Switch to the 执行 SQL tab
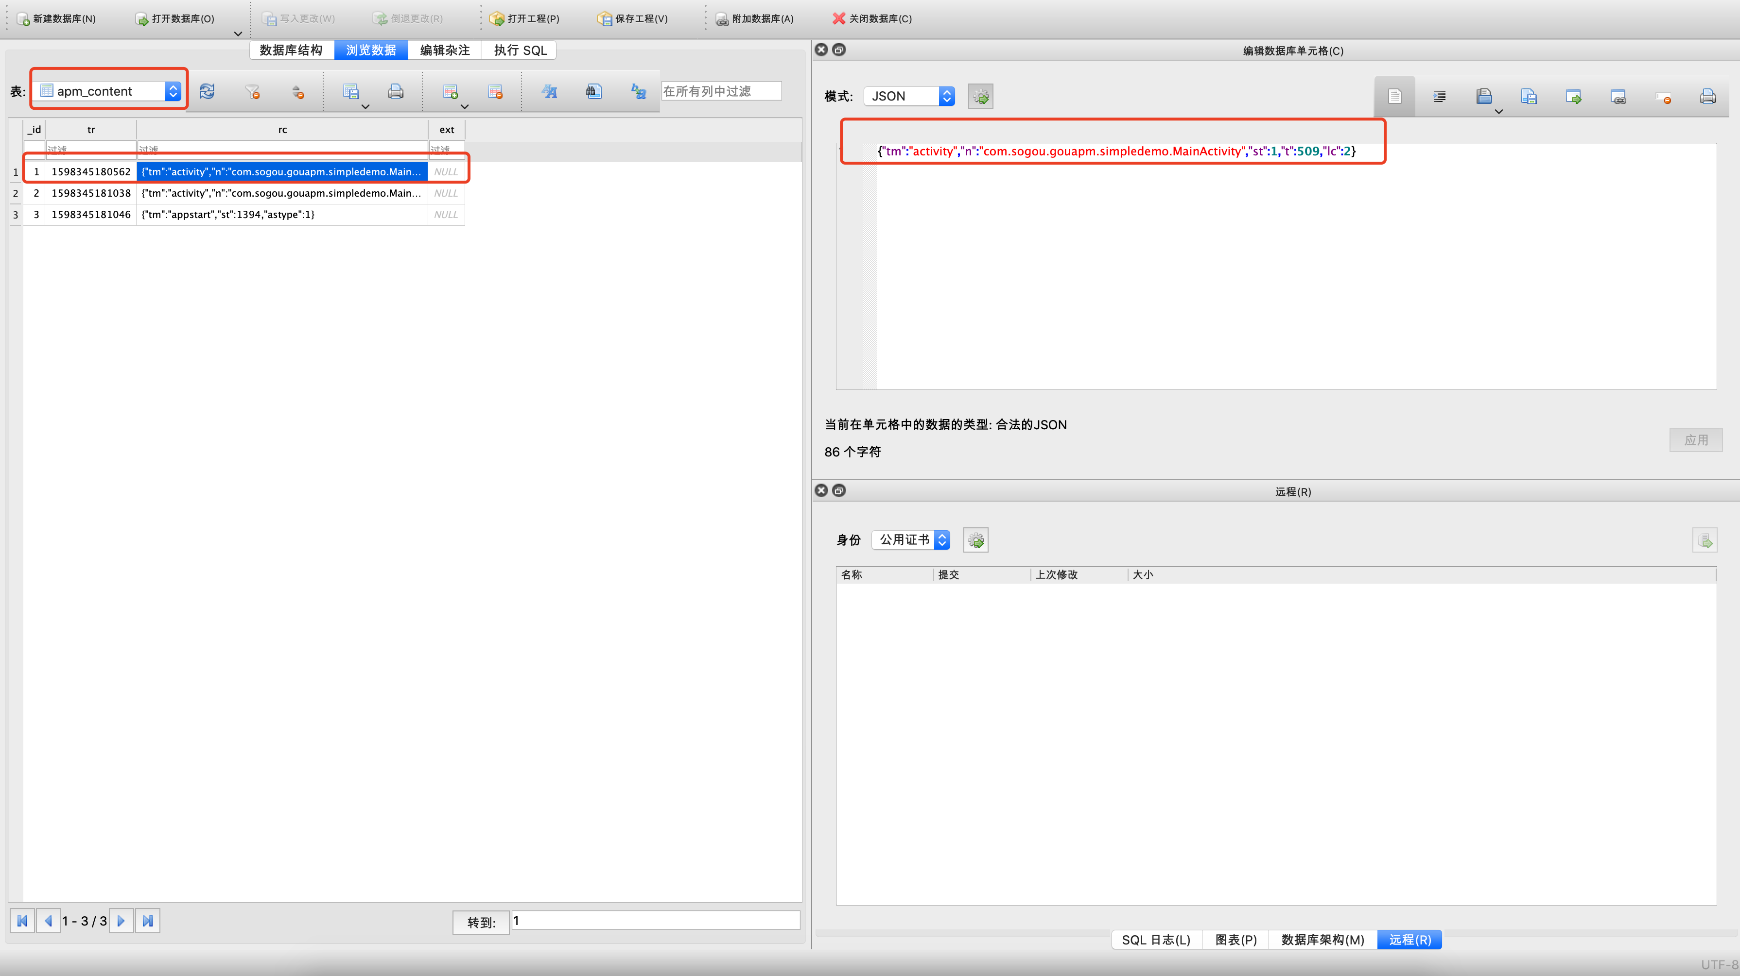Screen dimensions: 1740x976 tap(520, 50)
